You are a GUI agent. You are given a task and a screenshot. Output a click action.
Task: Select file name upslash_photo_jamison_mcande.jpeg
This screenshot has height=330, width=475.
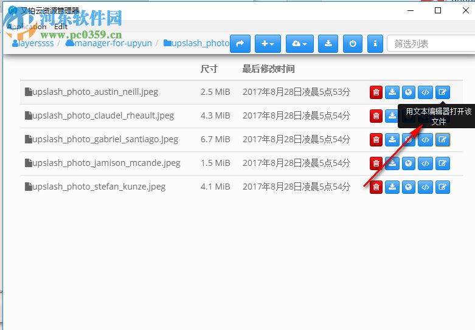point(106,163)
